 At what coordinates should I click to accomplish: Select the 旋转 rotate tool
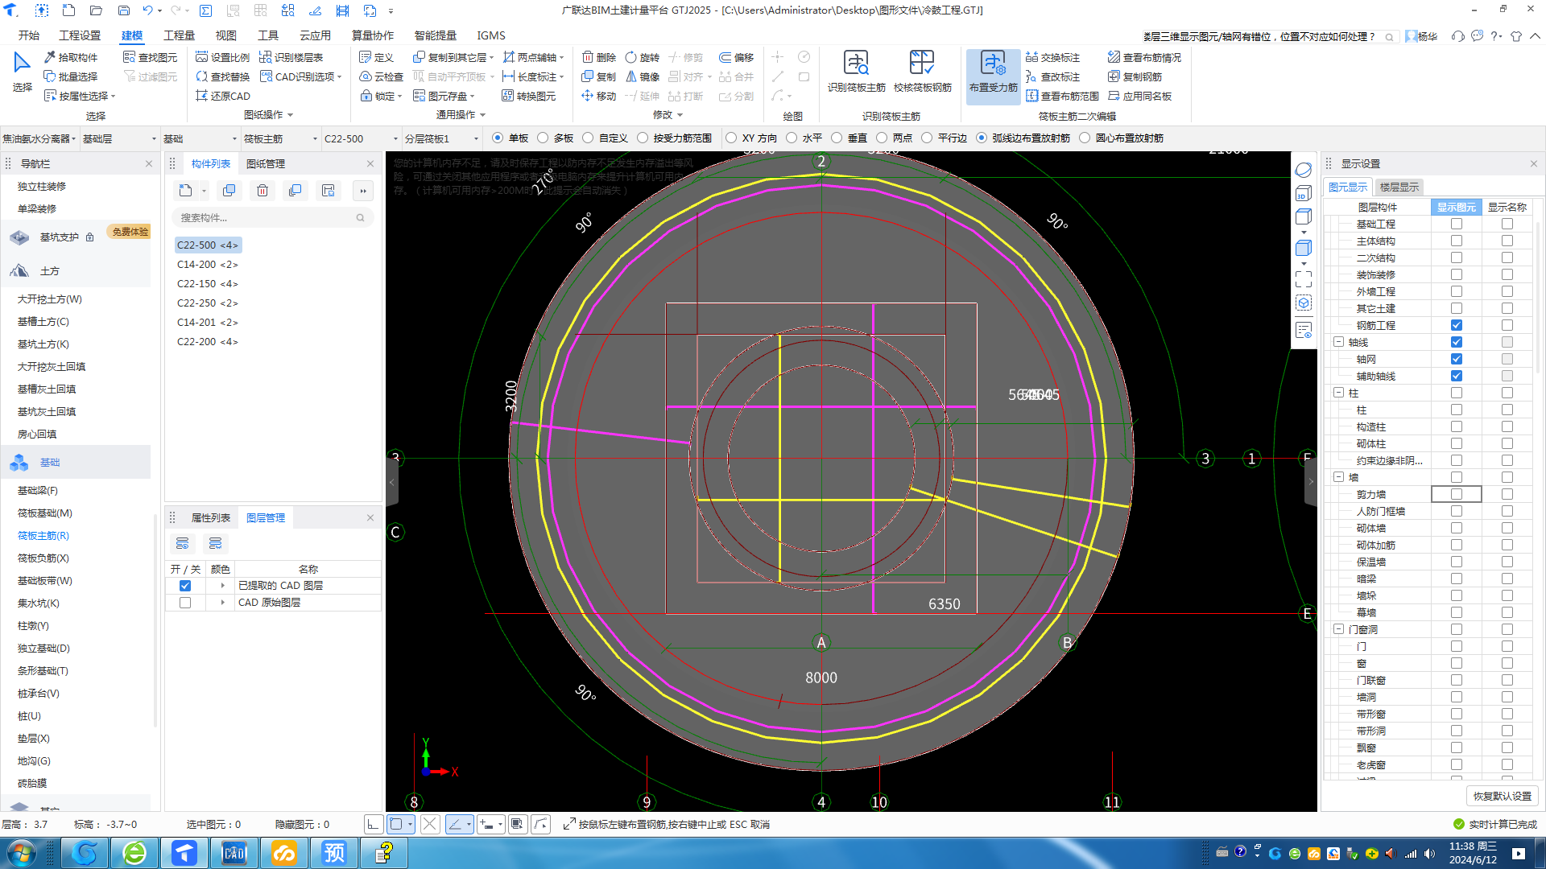click(x=643, y=57)
